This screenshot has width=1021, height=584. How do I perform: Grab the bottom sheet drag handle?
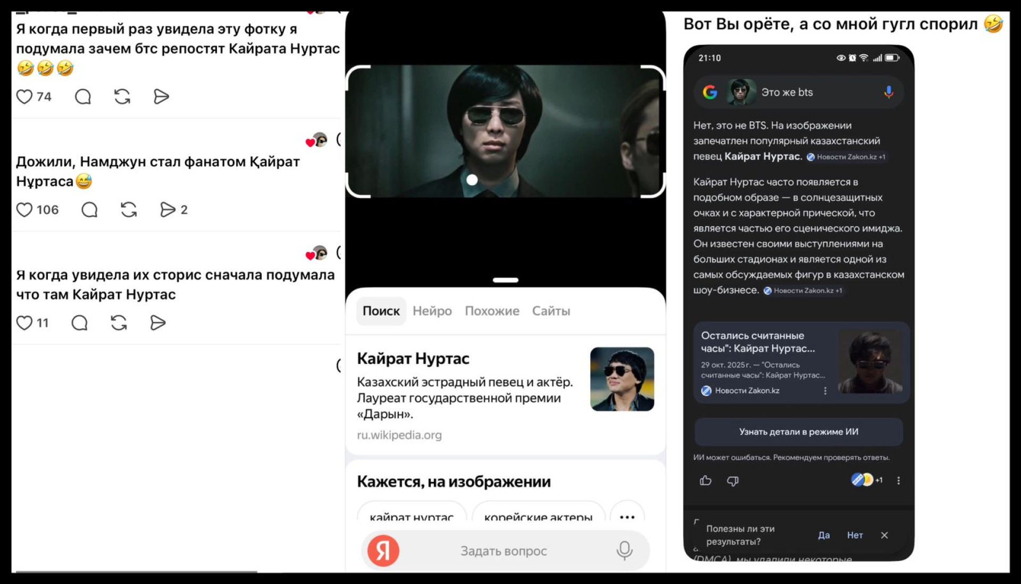click(x=505, y=280)
